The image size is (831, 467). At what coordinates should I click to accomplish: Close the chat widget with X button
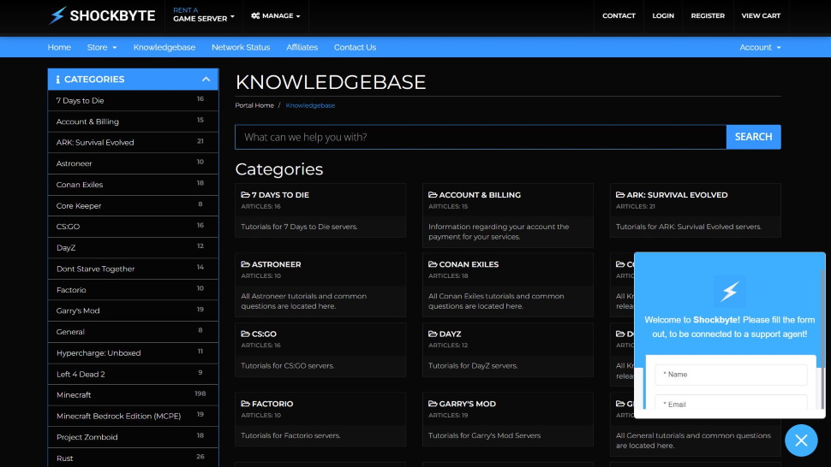coord(801,440)
